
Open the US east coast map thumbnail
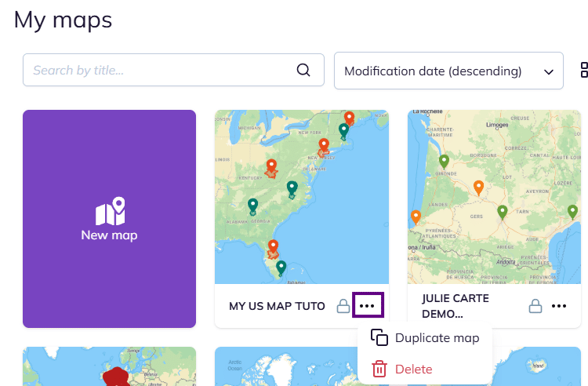[x=301, y=196]
